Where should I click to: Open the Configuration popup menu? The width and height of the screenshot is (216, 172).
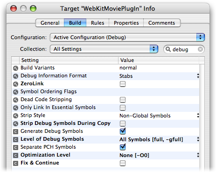(127, 37)
